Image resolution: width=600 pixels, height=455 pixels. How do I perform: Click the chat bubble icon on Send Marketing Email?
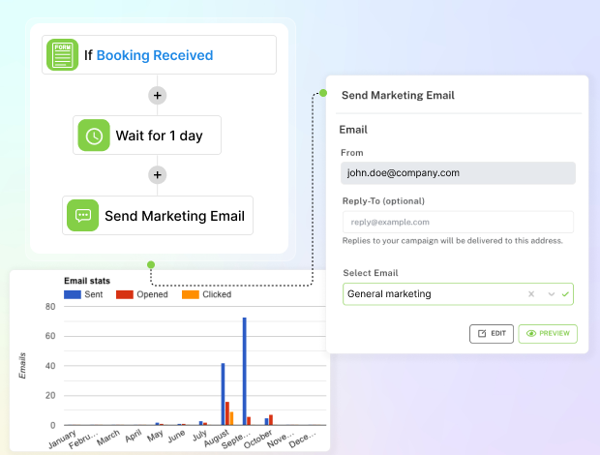(82, 216)
